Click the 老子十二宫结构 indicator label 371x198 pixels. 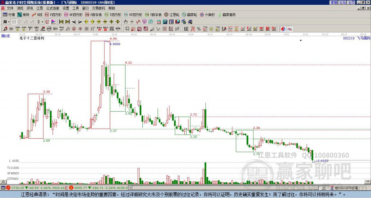(x=32, y=38)
